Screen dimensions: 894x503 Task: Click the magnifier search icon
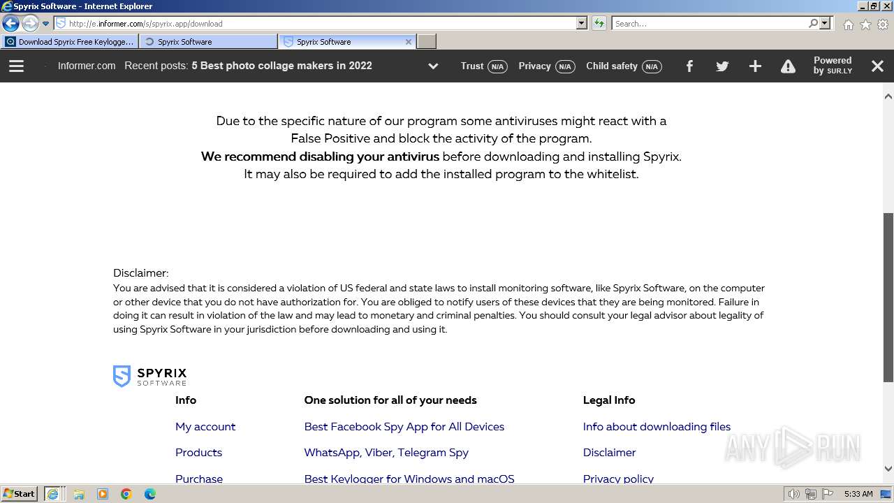pos(813,23)
